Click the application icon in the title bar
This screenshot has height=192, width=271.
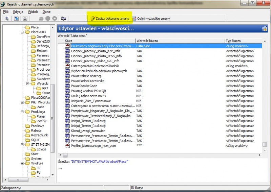point(3,4)
